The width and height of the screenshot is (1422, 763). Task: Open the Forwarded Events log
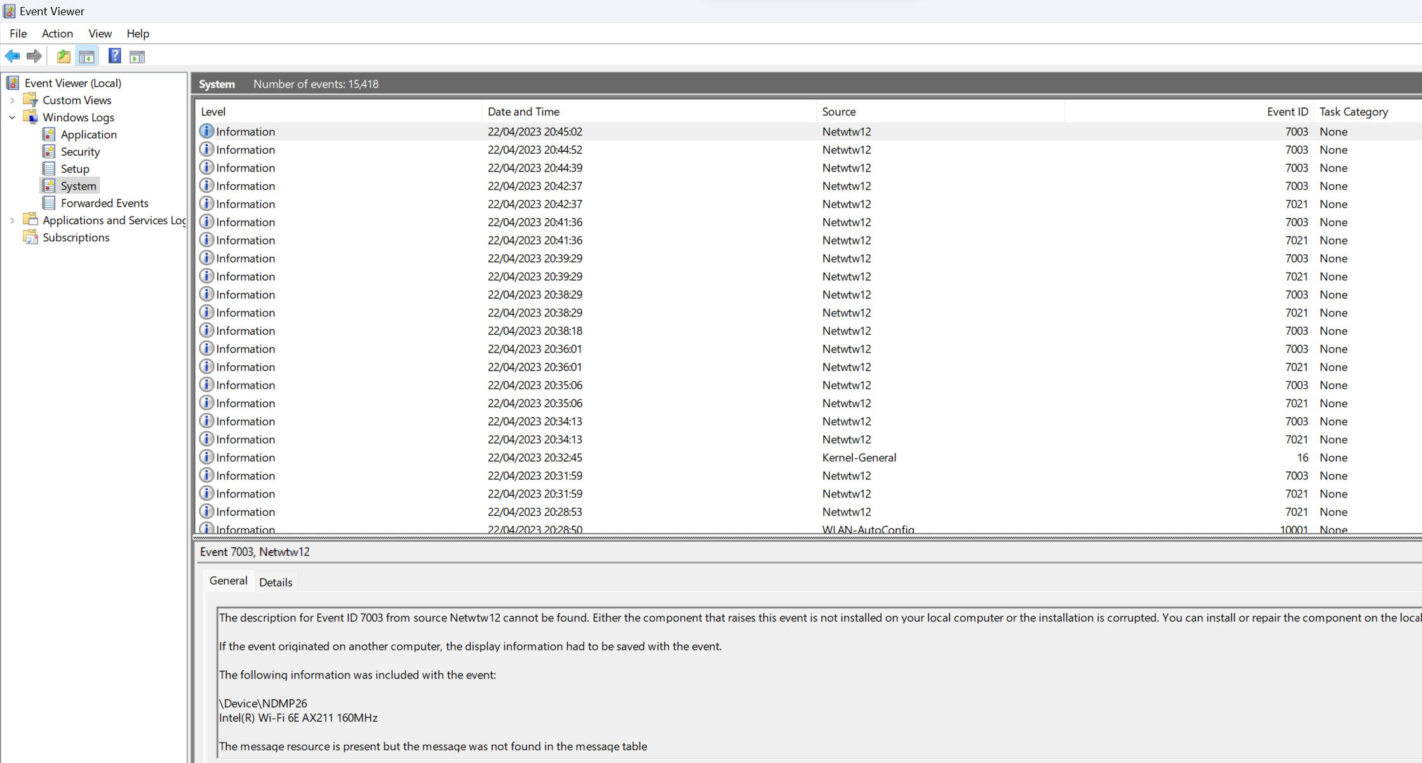[104, 203]
